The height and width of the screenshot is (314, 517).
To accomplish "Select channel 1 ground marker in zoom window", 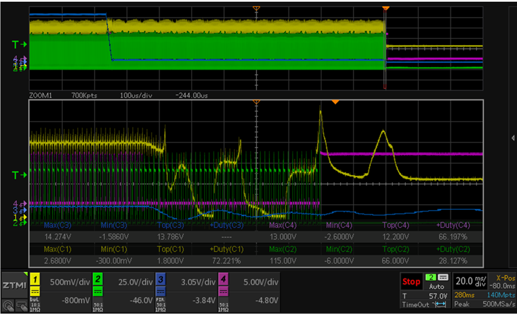I will tap(20, 217).
